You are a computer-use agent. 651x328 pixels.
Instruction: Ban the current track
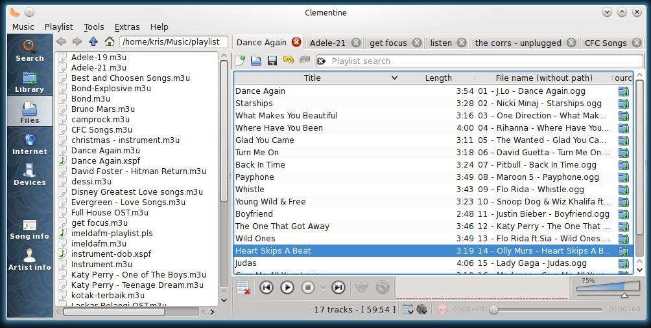tap(383, 287)
